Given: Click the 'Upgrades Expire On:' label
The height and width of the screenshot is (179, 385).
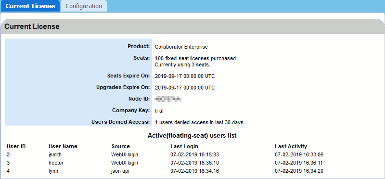Looking at the screenshot, I should 123,87.
